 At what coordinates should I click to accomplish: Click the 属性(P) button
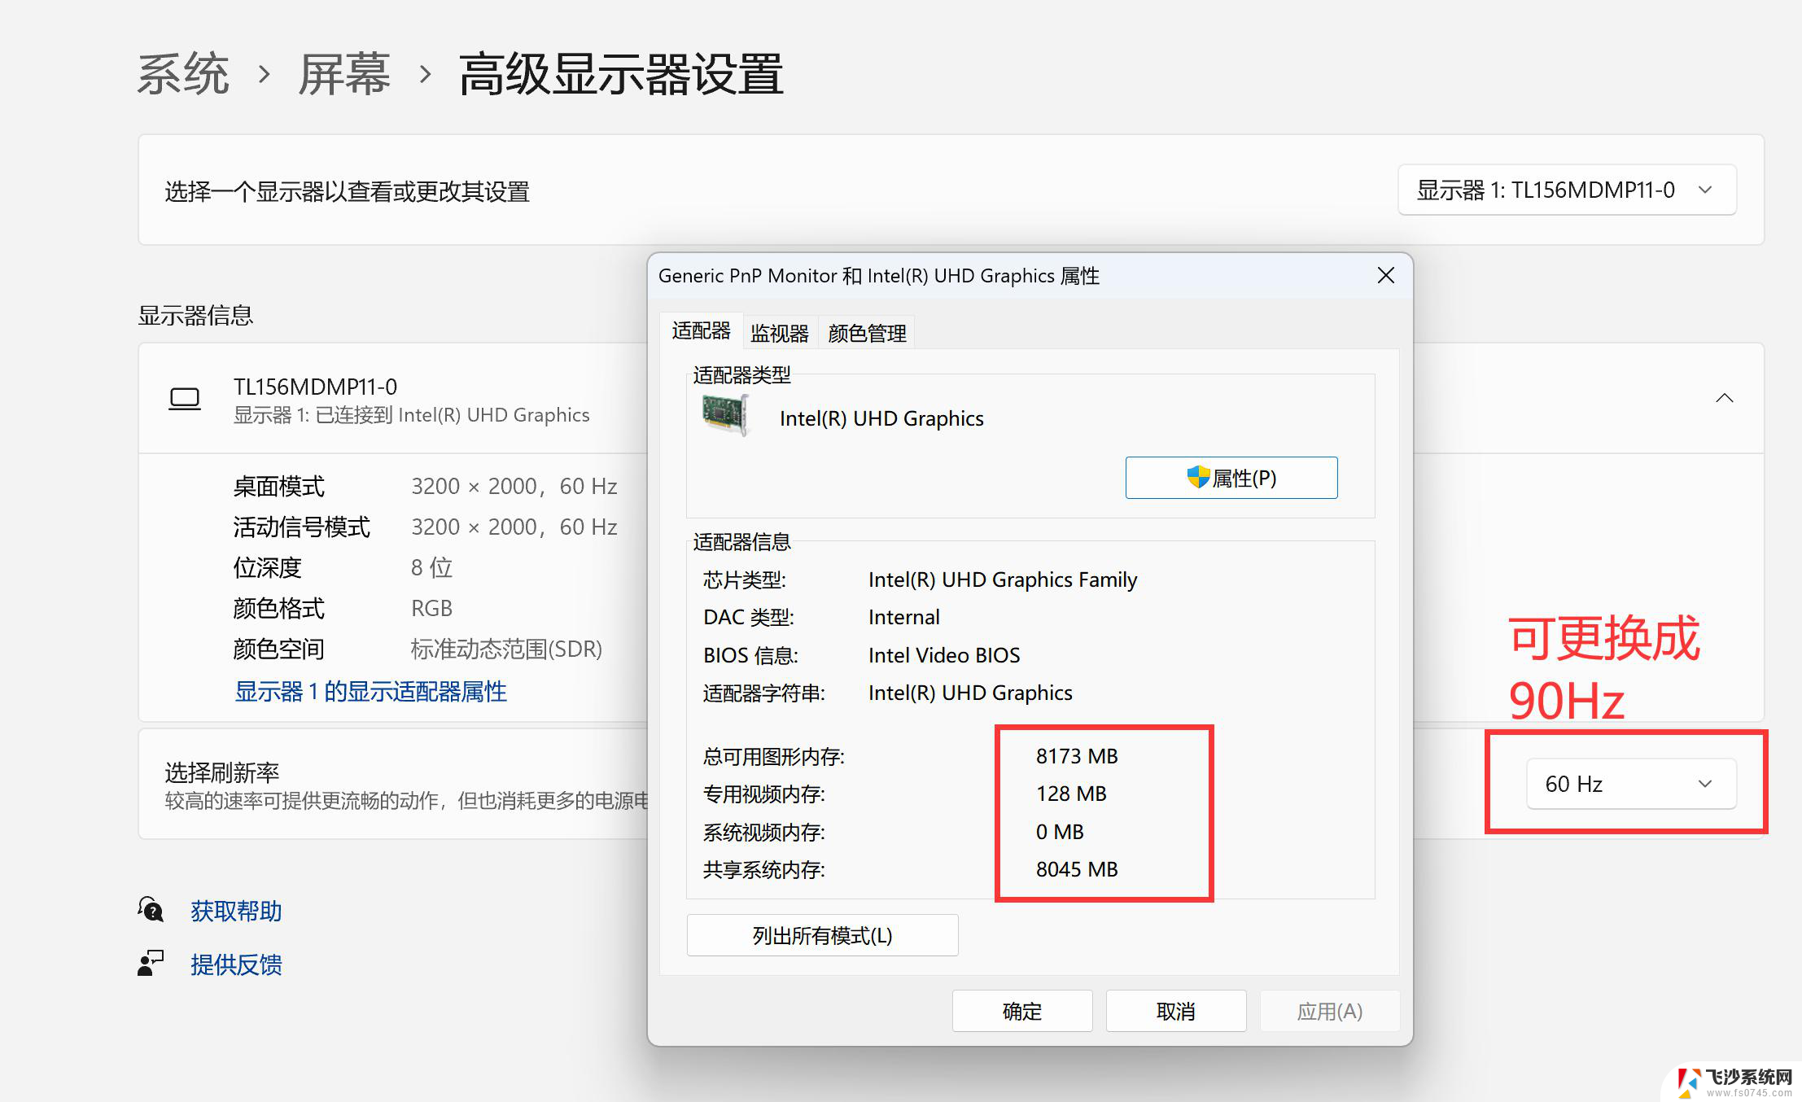coord(1231,478)
